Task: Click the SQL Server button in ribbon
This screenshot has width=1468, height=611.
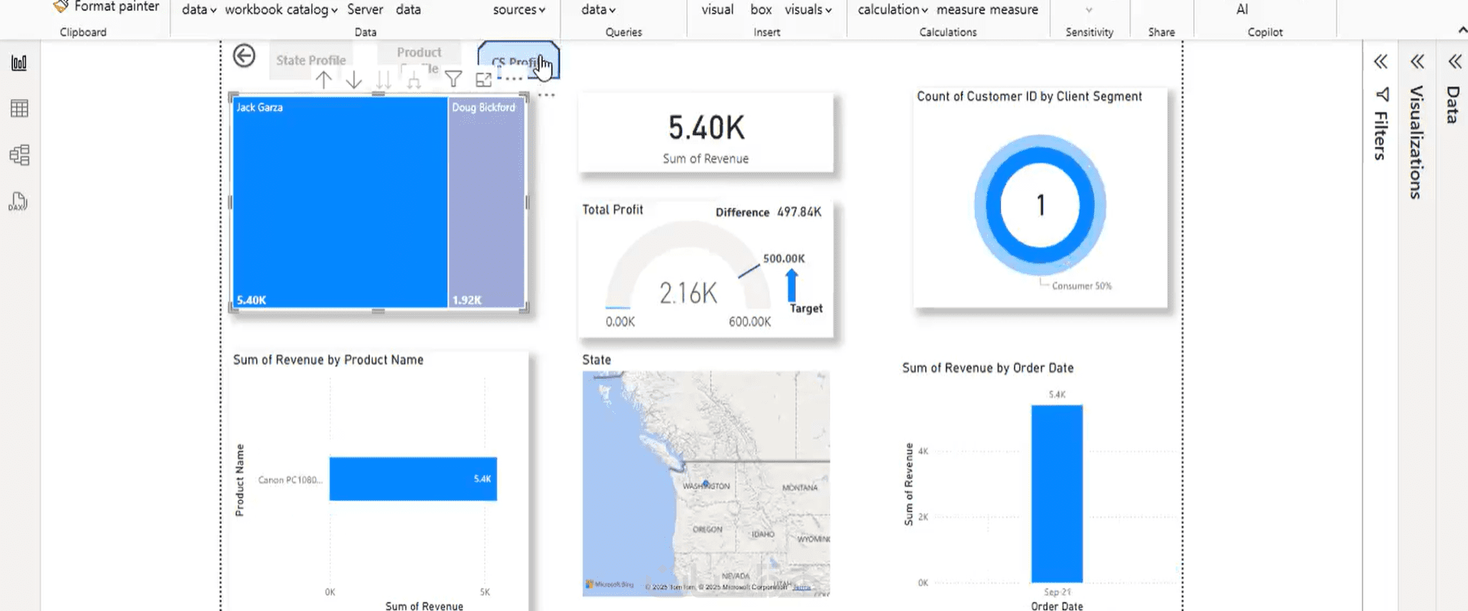Action: tap(365, 10)
